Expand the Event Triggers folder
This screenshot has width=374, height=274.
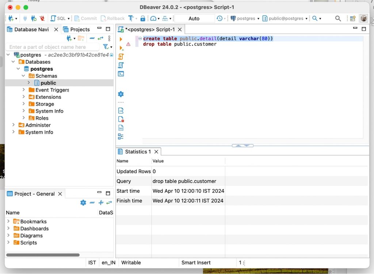pos(24,90)
